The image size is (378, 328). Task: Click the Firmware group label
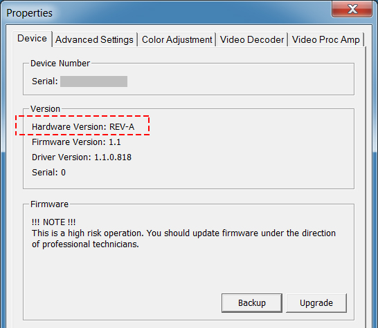pos(49,204)
